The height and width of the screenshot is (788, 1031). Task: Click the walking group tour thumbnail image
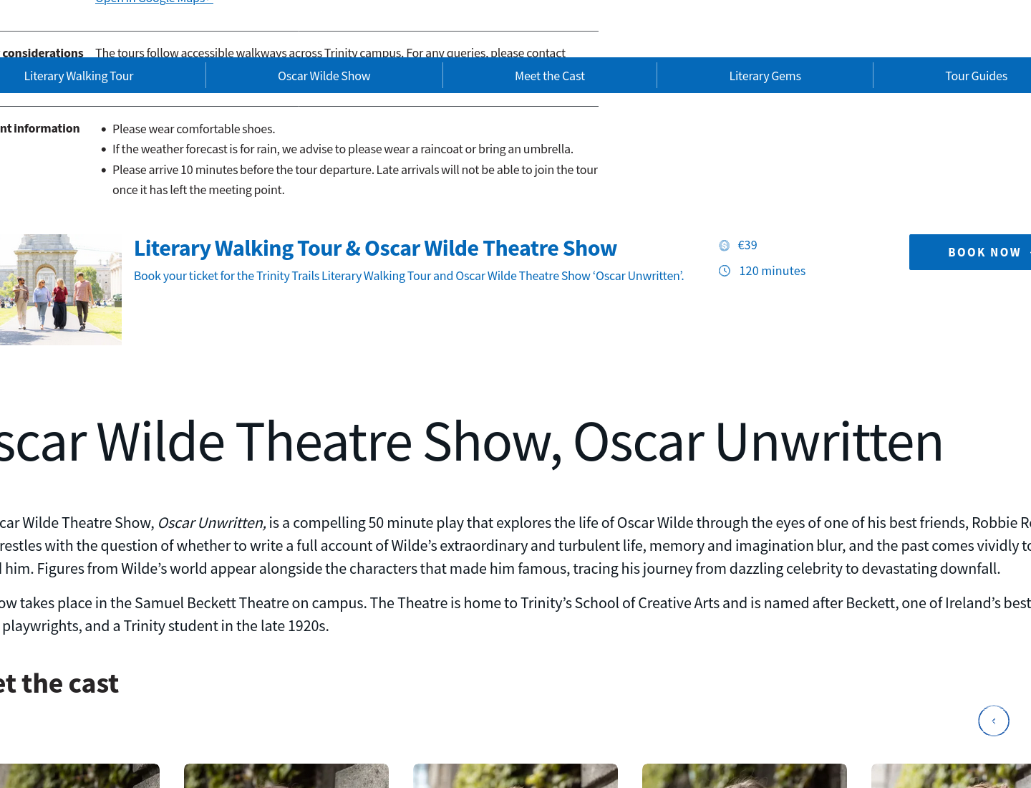[61, 289]
